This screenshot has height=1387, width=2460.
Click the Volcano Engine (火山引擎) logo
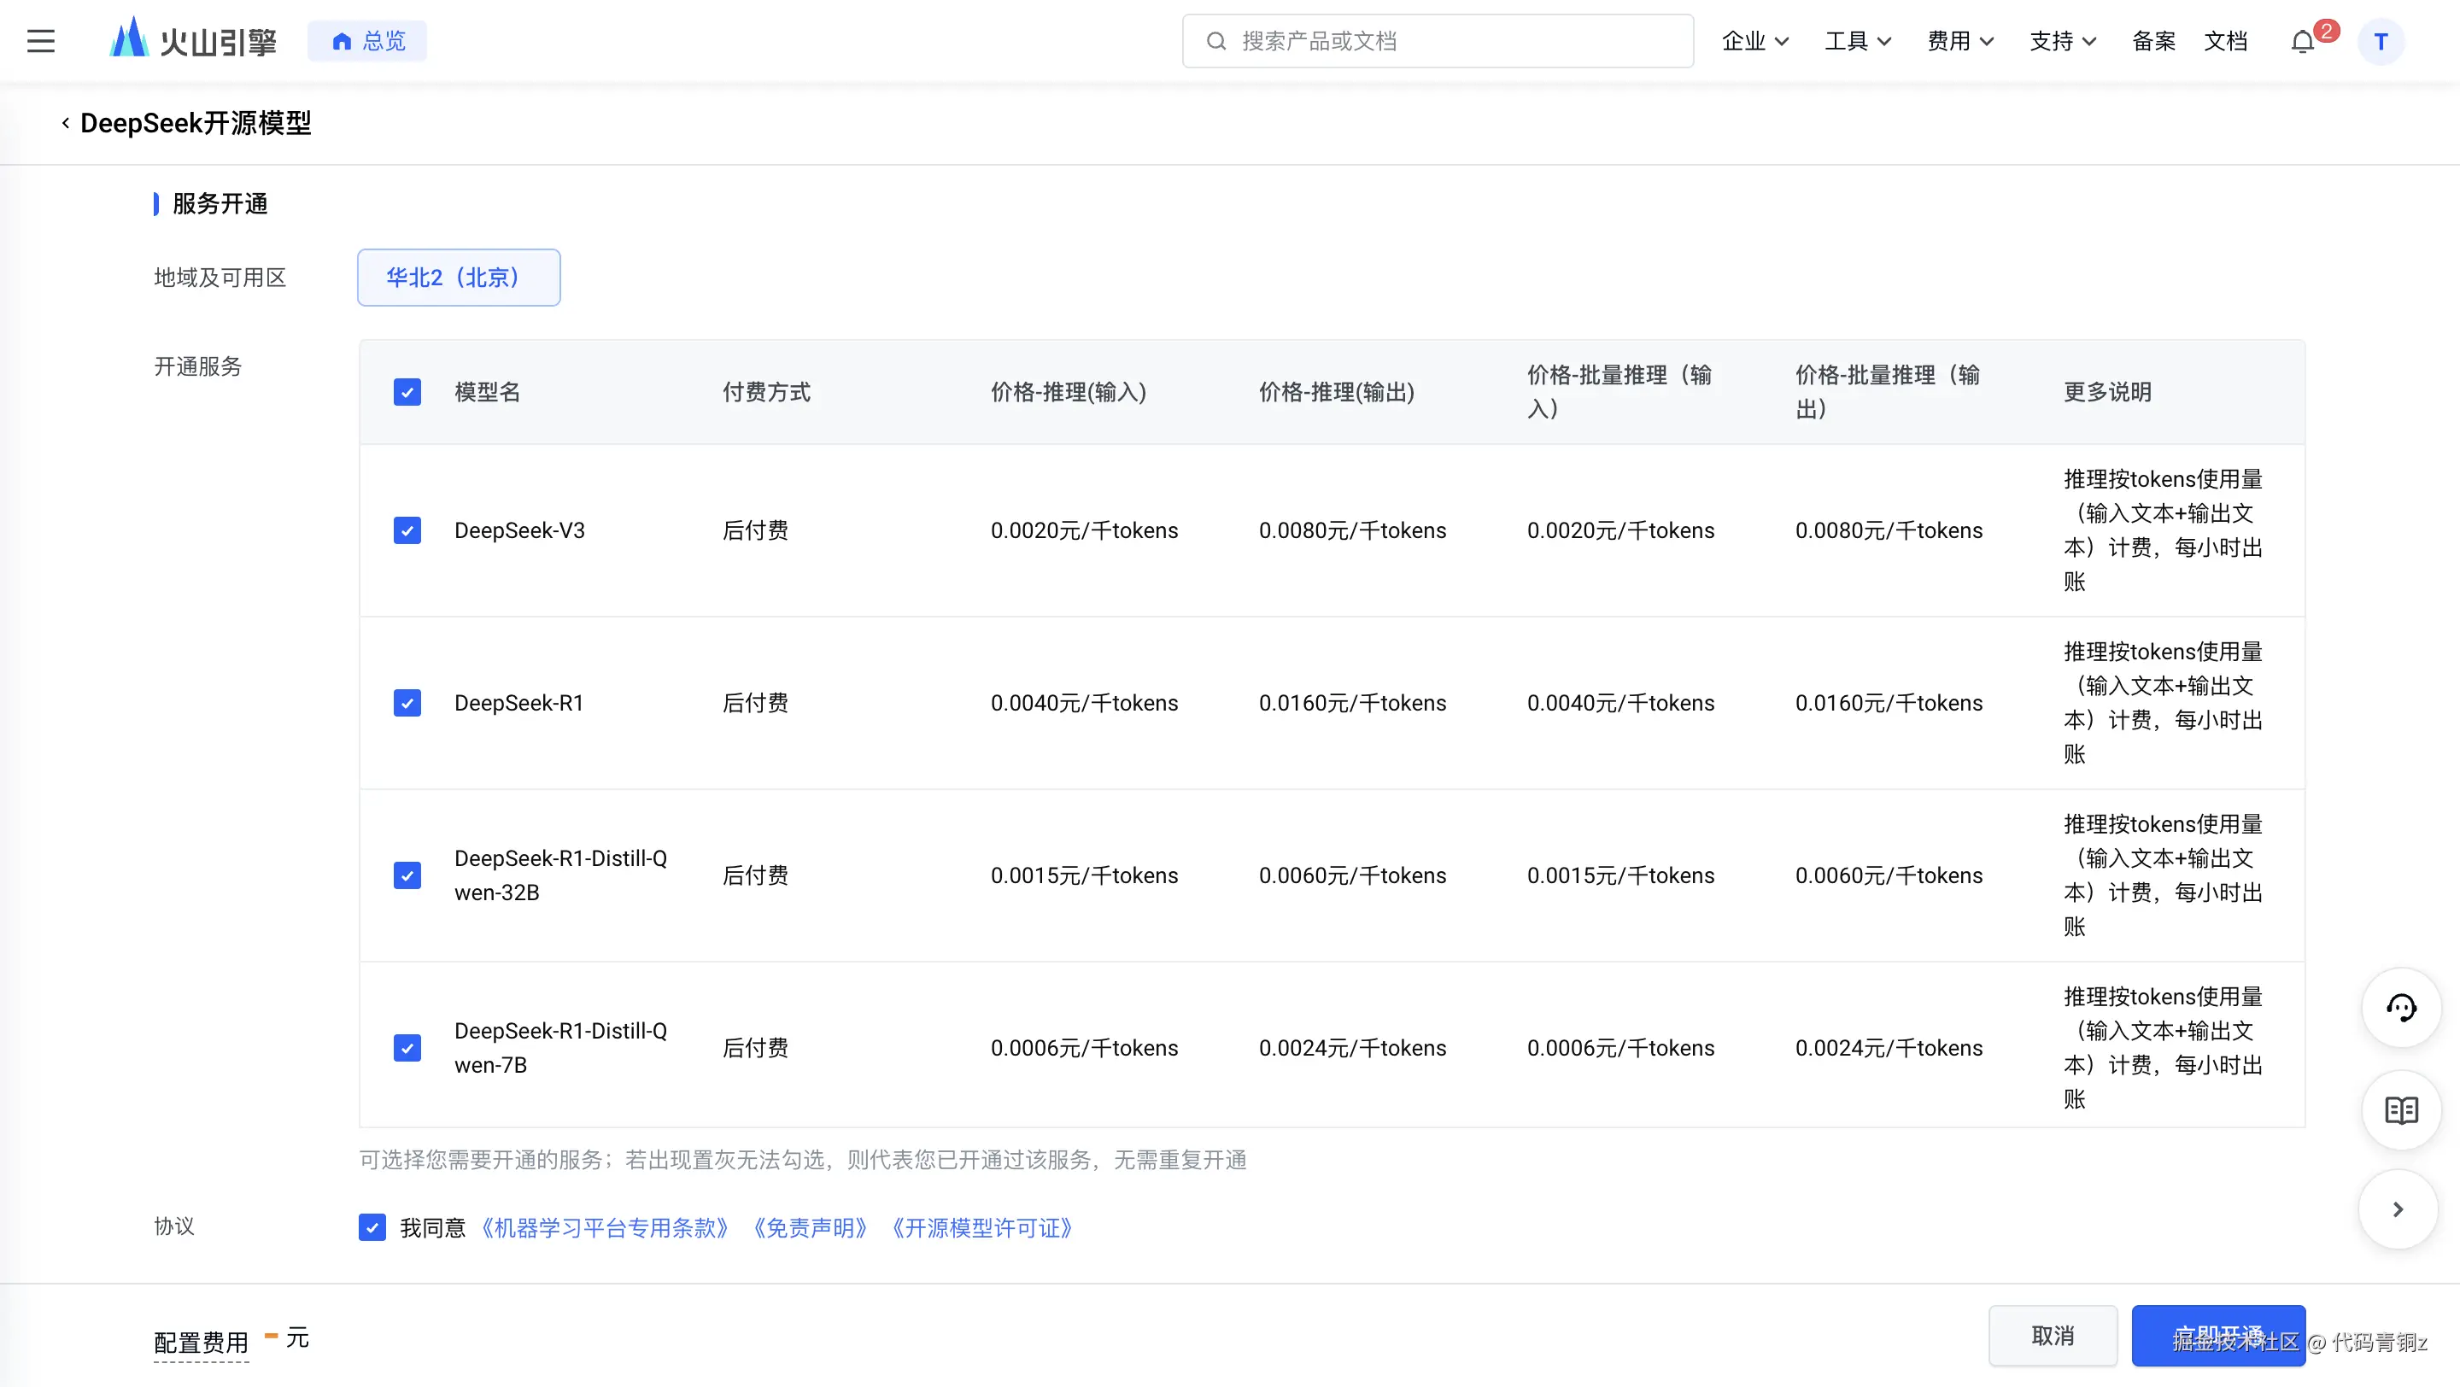coord(193,41)
